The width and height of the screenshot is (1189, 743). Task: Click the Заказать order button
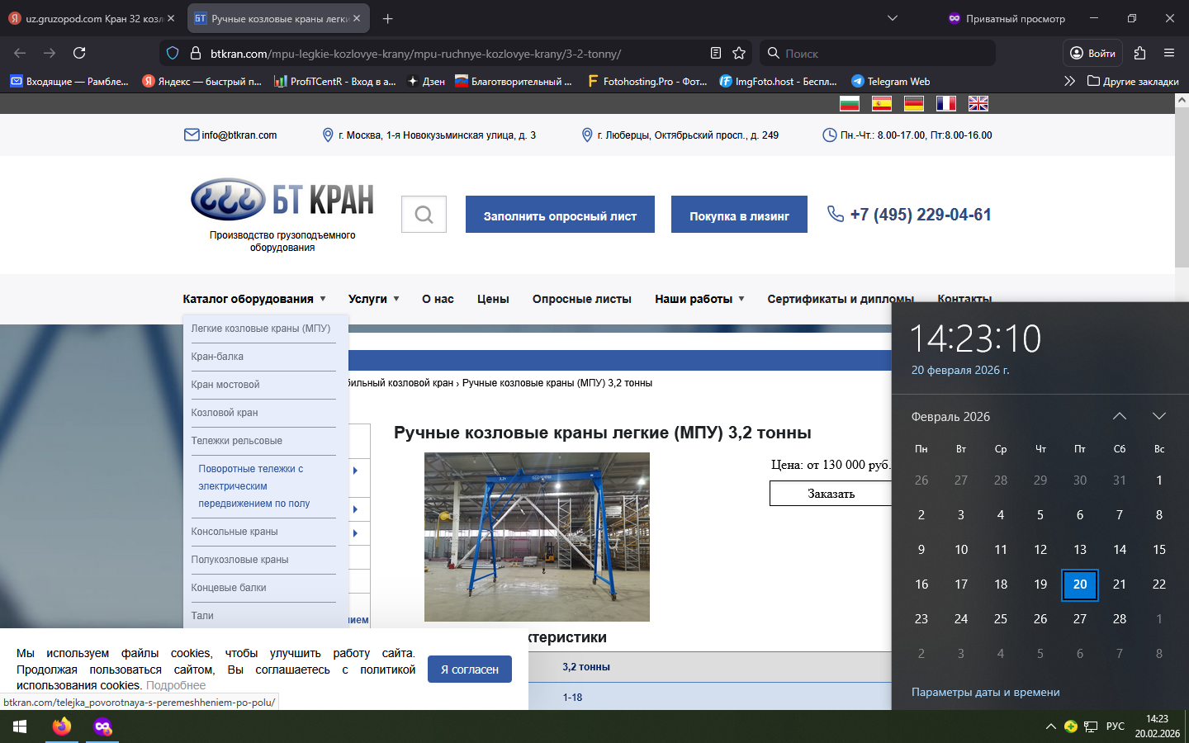coord(831,494)
